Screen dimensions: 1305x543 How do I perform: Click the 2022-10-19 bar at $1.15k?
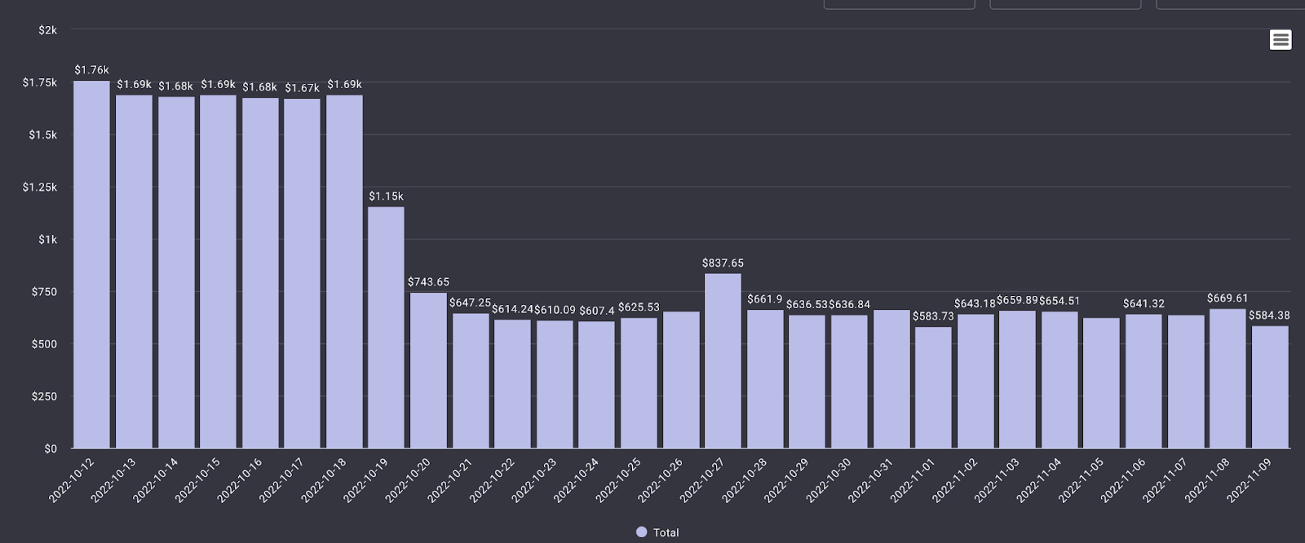386,327
